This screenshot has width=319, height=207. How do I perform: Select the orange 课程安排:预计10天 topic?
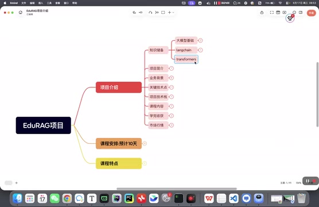(x=119, y=144)
